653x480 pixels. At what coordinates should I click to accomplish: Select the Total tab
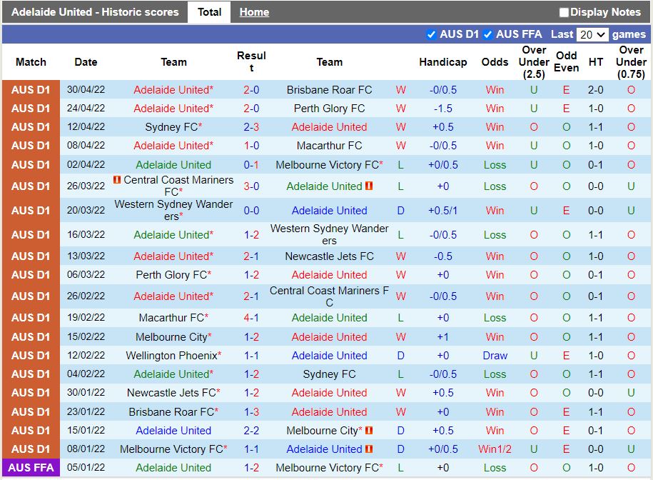[209, 11]
